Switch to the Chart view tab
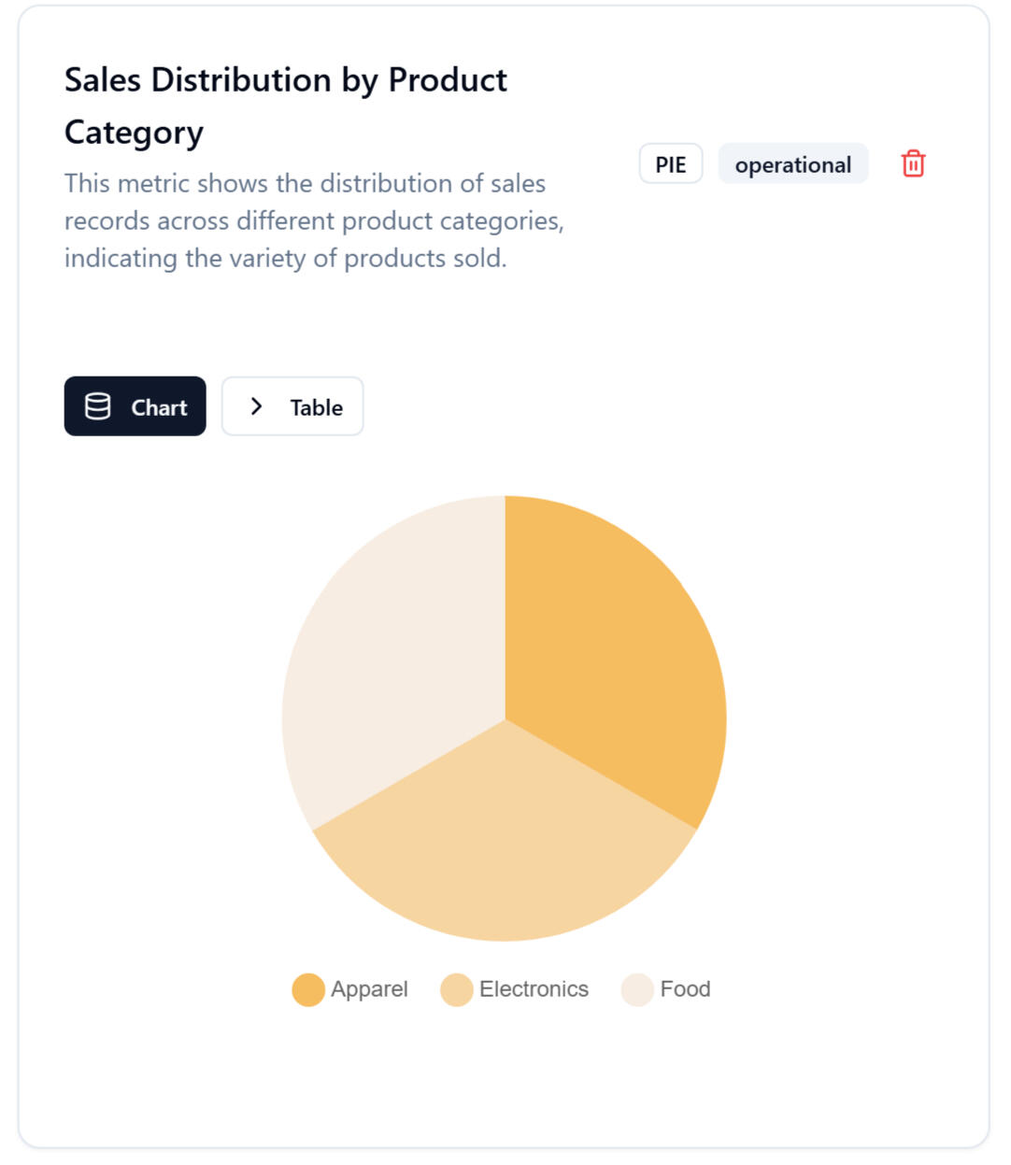The height and width of the screenshot is (1165, 1011). 135,406
